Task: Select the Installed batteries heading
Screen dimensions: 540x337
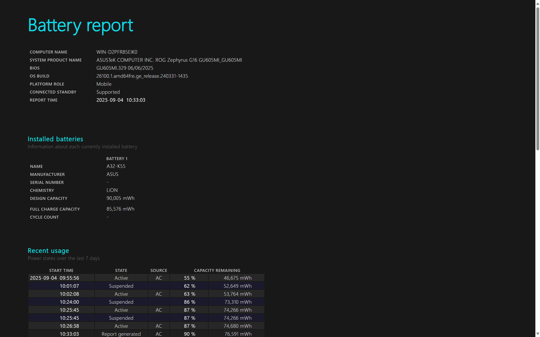Action: tap(55, 139)
